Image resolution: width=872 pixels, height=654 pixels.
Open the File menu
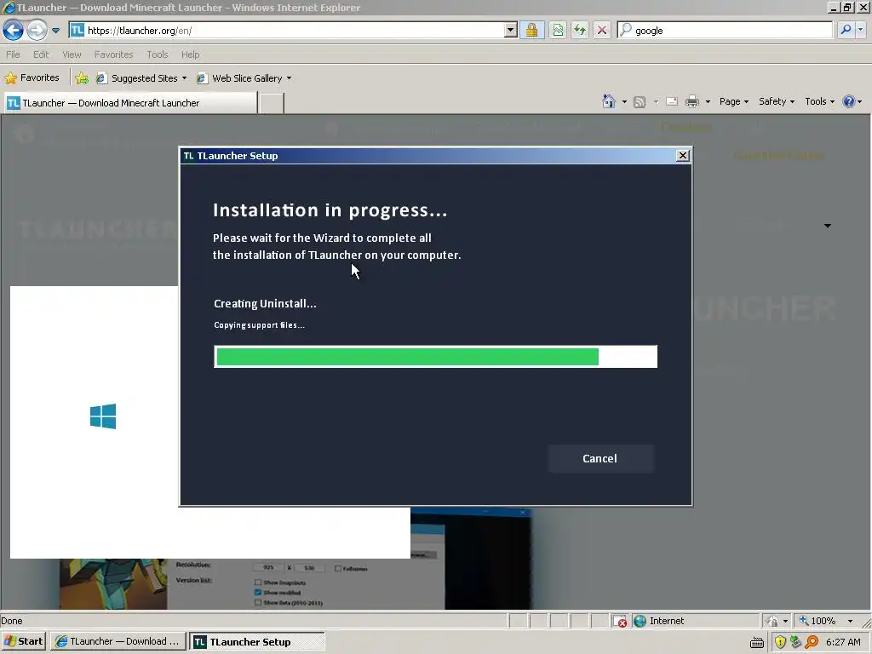13,54
